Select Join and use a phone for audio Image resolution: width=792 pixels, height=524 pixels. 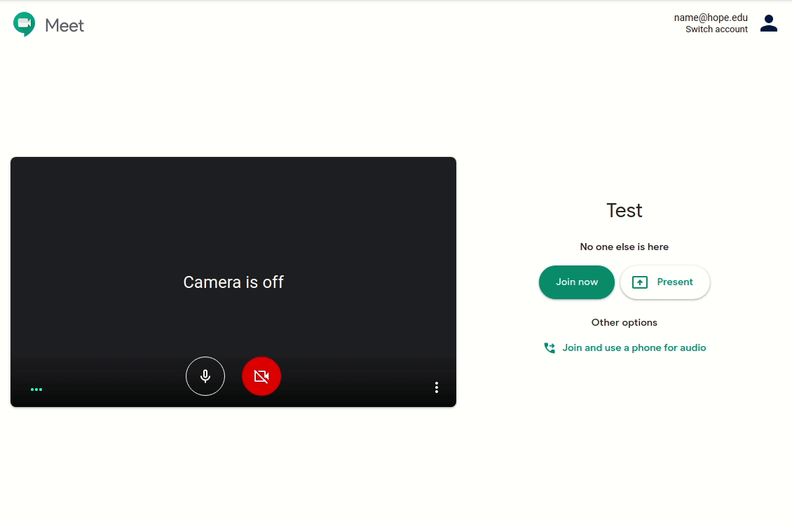(x=634, y=347)
